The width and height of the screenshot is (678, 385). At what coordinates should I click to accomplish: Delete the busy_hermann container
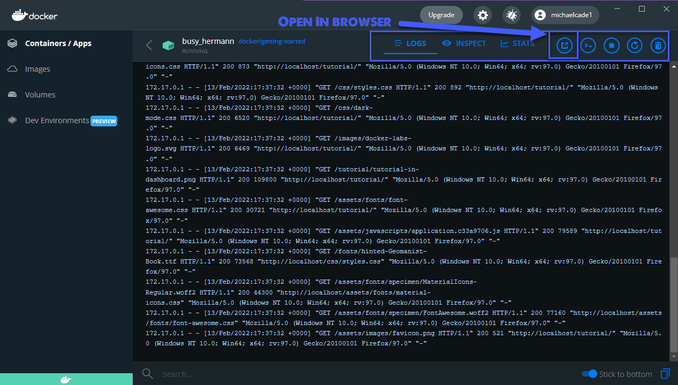[658, 45]
